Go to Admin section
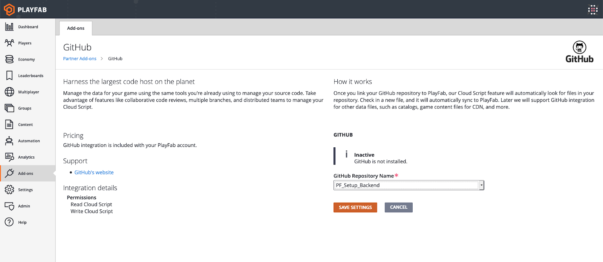The width and height of the screenshot is (603, 262). (x=28, y=206)
